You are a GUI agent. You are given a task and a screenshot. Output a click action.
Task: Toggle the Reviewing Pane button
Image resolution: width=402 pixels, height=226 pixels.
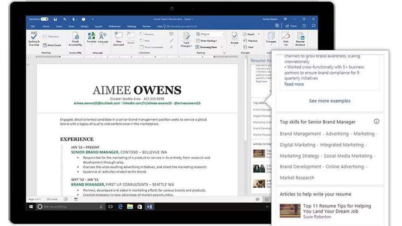tap(207, 47)
